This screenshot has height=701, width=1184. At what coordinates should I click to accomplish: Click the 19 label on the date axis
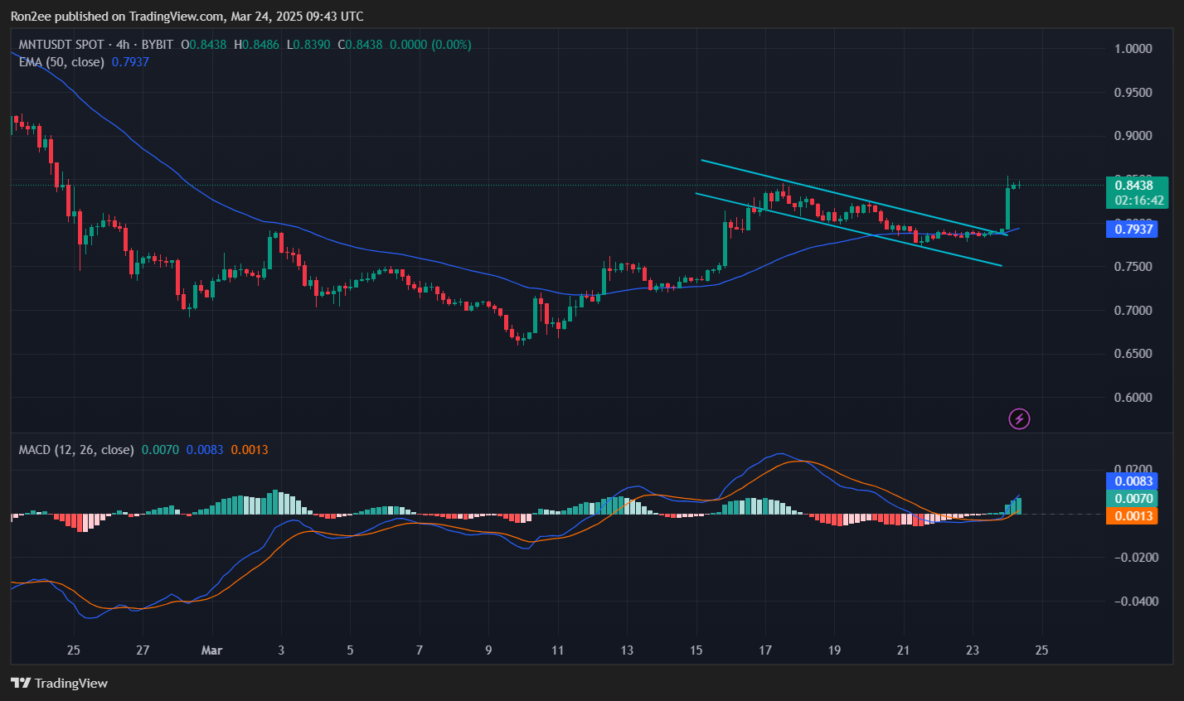coord(834,650)
